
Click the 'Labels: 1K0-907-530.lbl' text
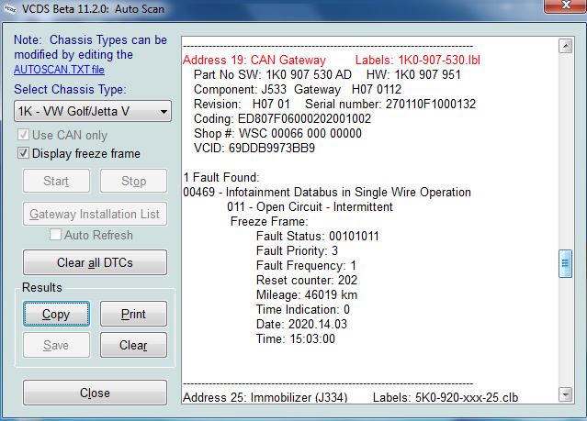coord(417,61)
